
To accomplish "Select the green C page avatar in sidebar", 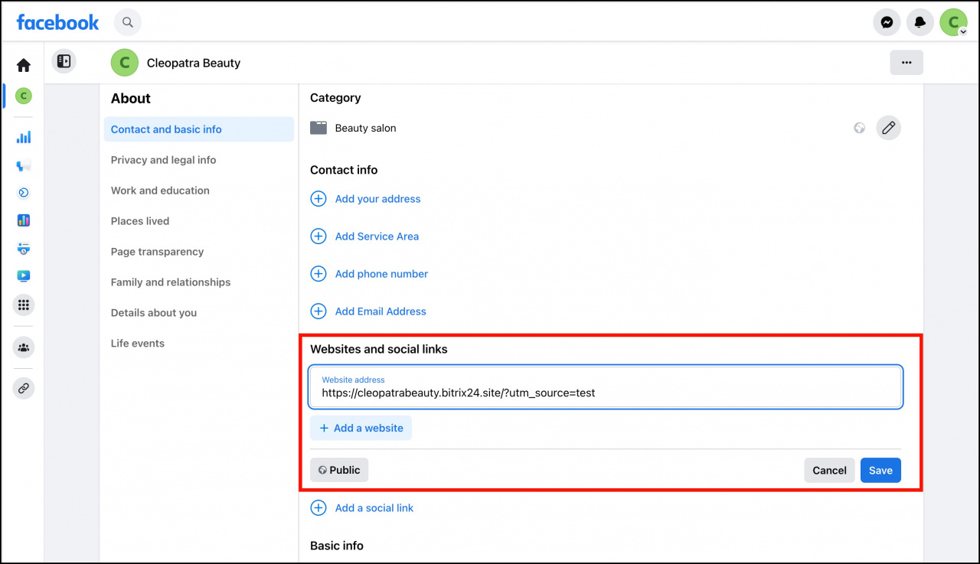I will (x=24, y=96).
